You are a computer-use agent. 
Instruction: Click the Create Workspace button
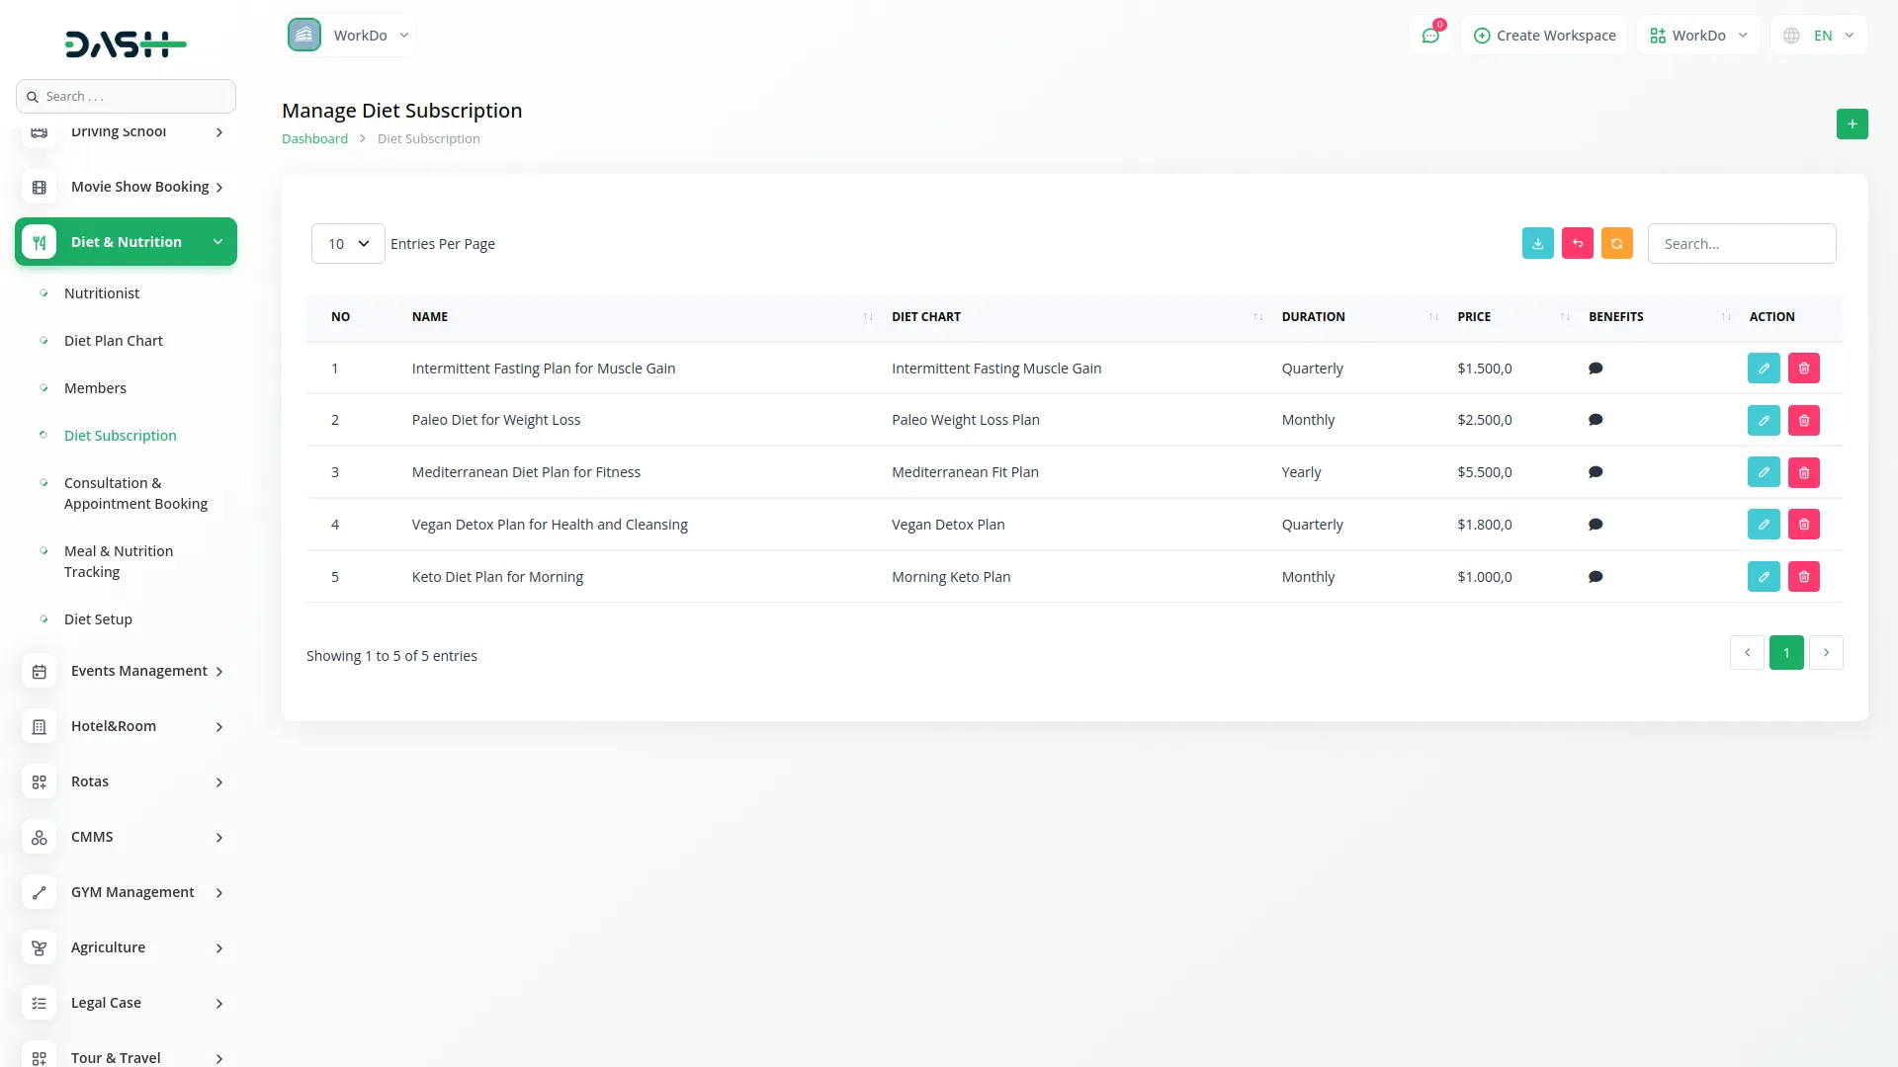[1543, 36]
